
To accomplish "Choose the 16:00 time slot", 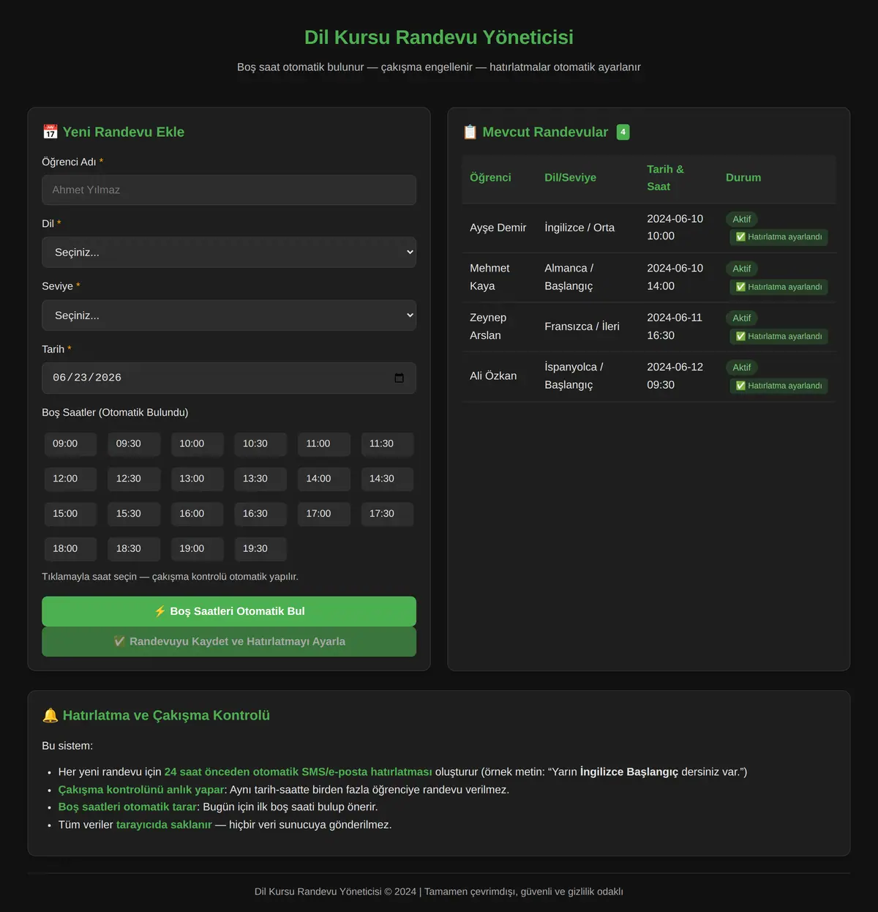I will [198, 514].
